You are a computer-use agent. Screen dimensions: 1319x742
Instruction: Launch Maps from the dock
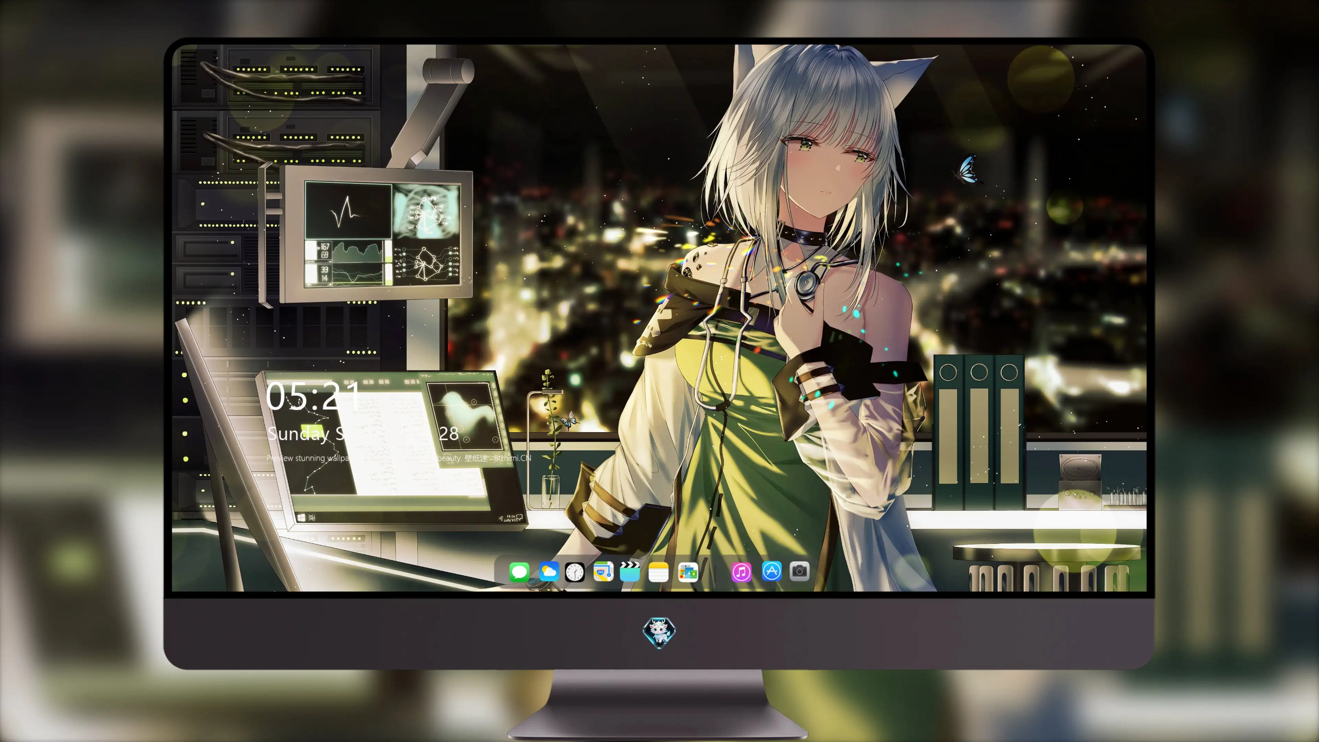[603, 572]
